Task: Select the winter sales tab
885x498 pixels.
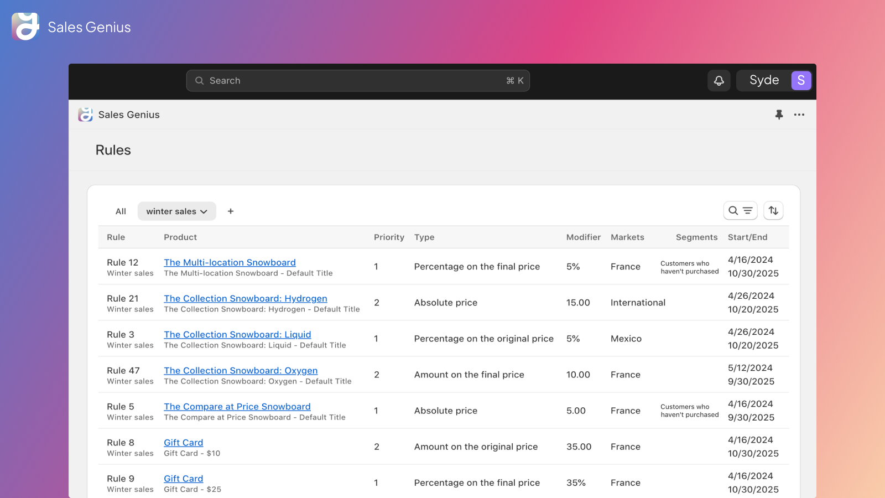Action: [171, 211]
